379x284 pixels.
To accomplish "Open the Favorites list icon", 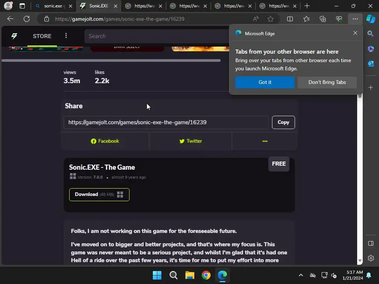I will 306,19.
